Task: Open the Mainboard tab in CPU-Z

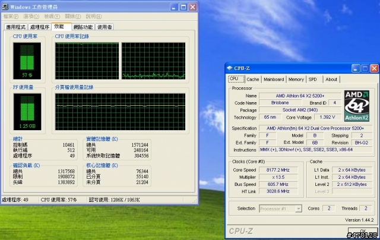Action: point(274,79)
